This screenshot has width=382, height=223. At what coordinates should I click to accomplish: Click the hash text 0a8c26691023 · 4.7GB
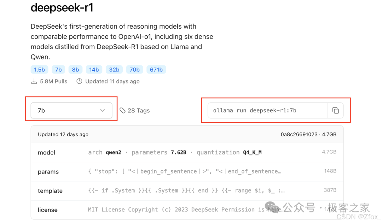tap(308, 134)
